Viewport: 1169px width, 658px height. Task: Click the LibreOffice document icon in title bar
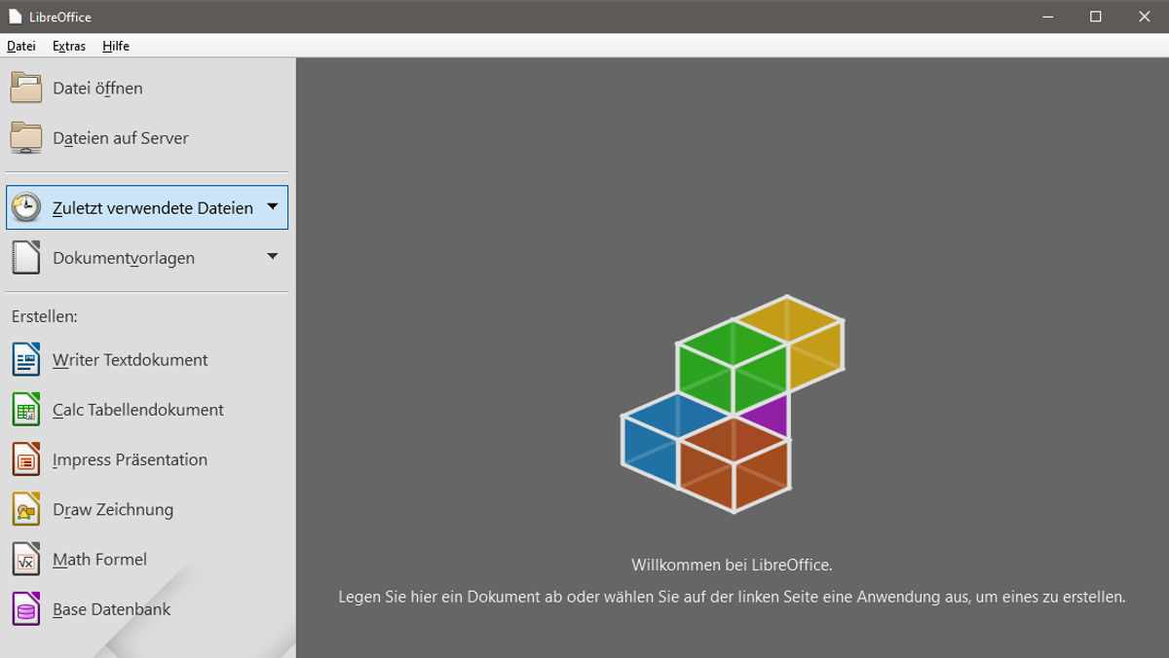click(x=15, y=17)
